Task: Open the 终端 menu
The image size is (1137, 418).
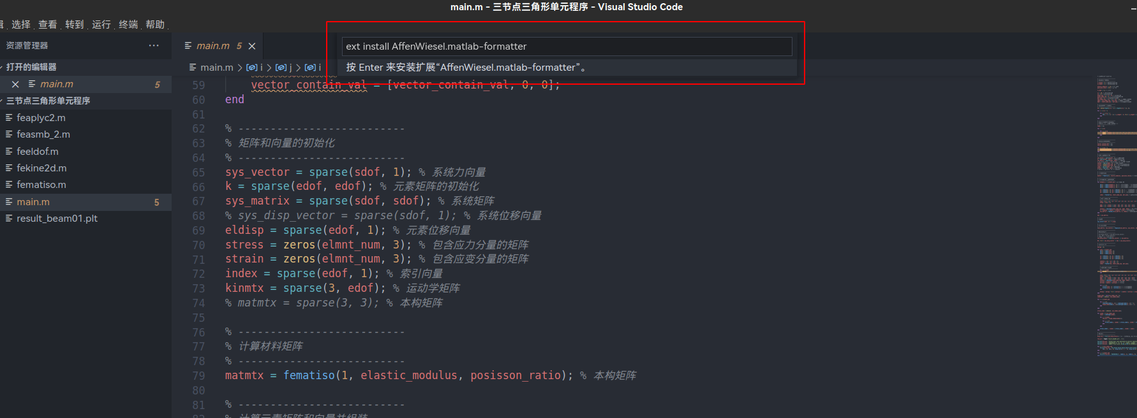Action: [x=128, y=24]
